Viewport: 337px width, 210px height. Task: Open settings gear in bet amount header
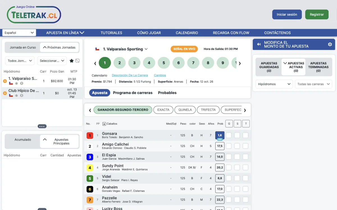click(330, 45)
